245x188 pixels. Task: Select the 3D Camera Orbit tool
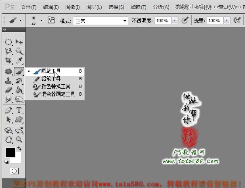(x=19, y=130)
